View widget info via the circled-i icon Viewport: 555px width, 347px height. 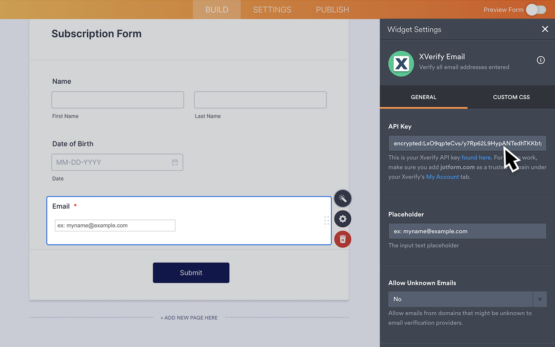pyautogui.click(x=541, y=60)
